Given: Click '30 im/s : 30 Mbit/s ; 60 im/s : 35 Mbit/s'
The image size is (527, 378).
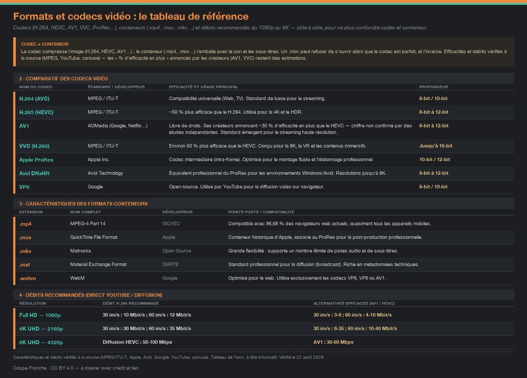Looking at the screenshot, I should point(147,329).
